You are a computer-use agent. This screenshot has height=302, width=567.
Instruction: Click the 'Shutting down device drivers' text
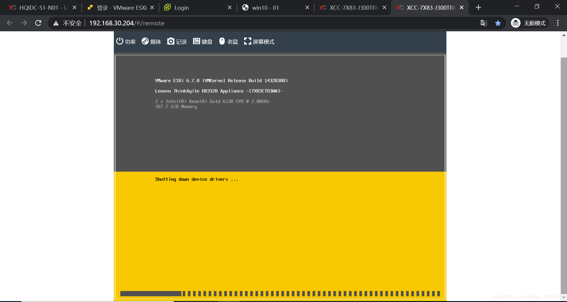tap(196, 179)
